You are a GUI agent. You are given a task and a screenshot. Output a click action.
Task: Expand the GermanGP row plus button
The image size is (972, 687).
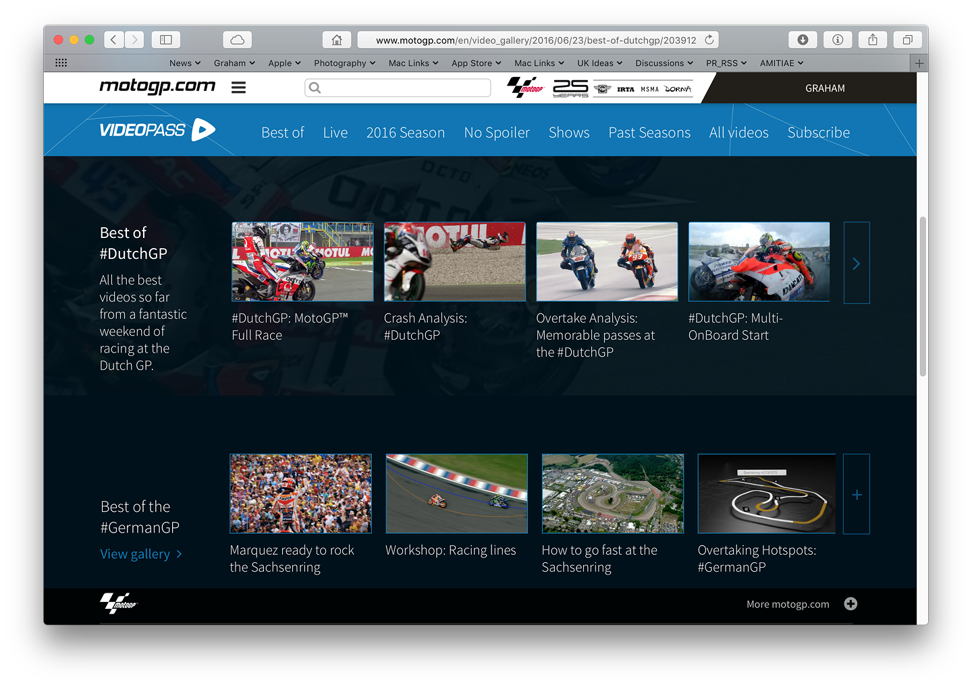pyautogui.click(x=857, y=494)
